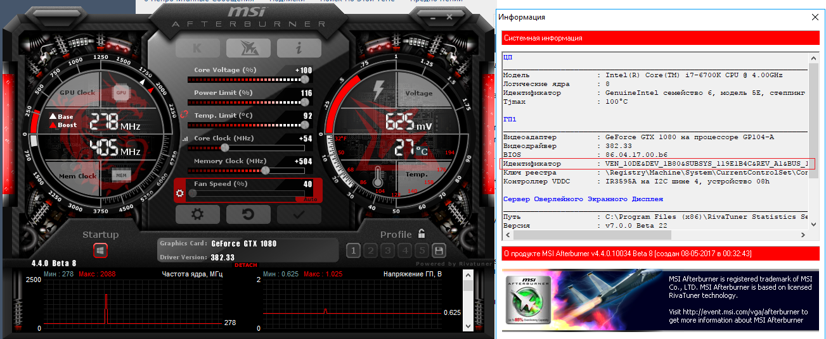Click the 'ГП1' section heading

510,119
